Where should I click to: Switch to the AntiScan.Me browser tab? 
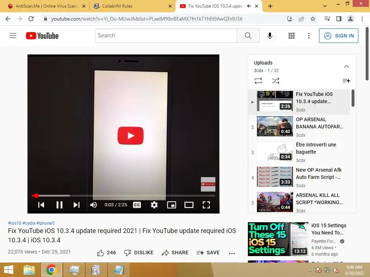click(47, 6)
